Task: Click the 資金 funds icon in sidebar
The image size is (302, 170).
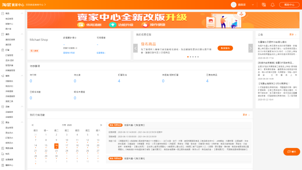Action: pyautogui.click(x=3, y=122)
